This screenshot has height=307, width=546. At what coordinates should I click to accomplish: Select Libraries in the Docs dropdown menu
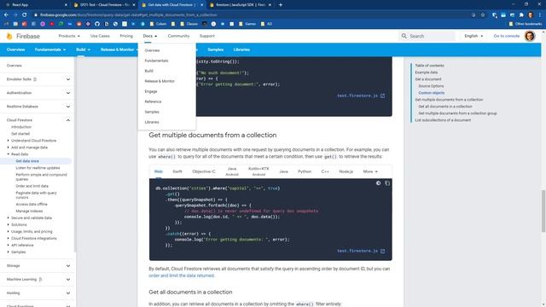point(152,122)
